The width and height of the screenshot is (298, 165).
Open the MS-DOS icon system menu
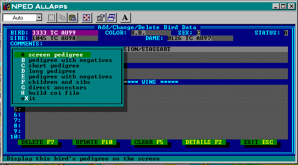click(7, 6)
